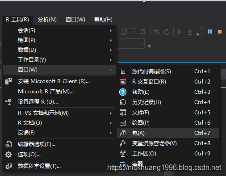This screenshot has width=226, height=176.
Task: Expand the 数据(D) submenu
Action: point(59,50)
